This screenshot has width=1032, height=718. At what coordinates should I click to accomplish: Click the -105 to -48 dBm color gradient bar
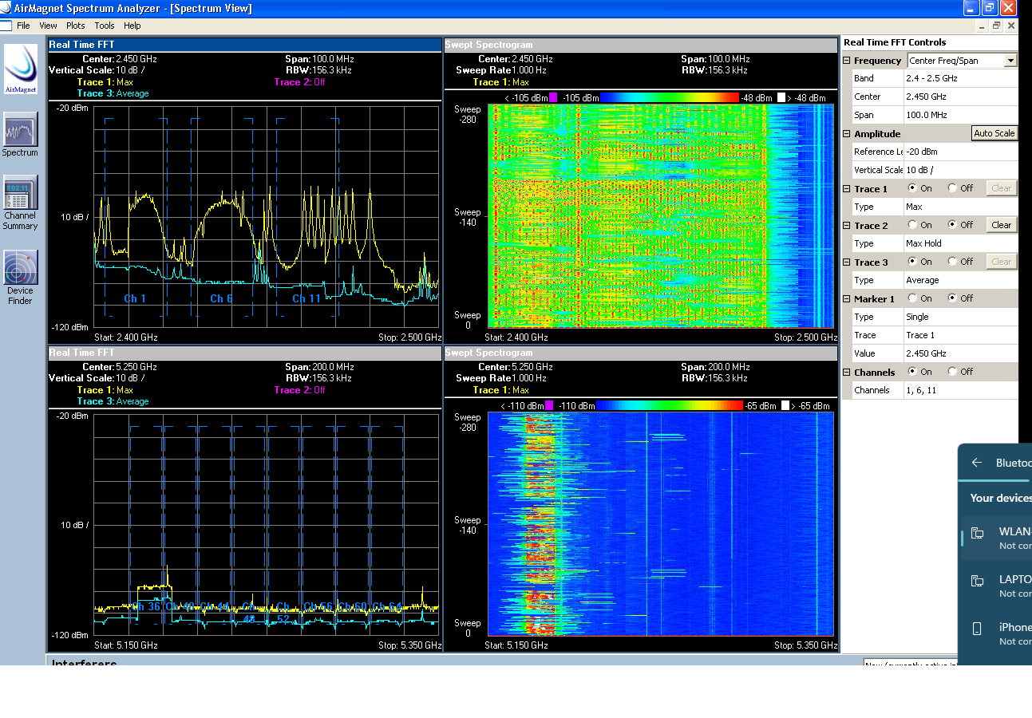(670, 97)
